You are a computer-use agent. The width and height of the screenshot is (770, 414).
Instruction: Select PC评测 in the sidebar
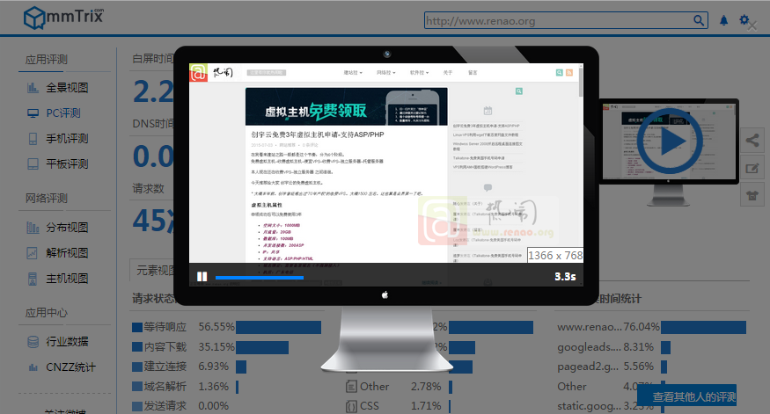pyautogui.click(x=62, y=113)
